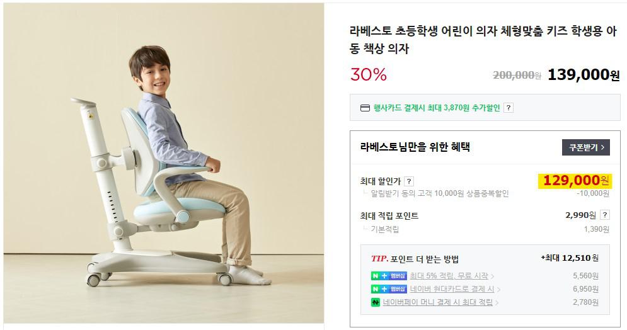627x330 pixels.
Task: Expand chevron after 최대 적립 link
Action: (497, 303)
